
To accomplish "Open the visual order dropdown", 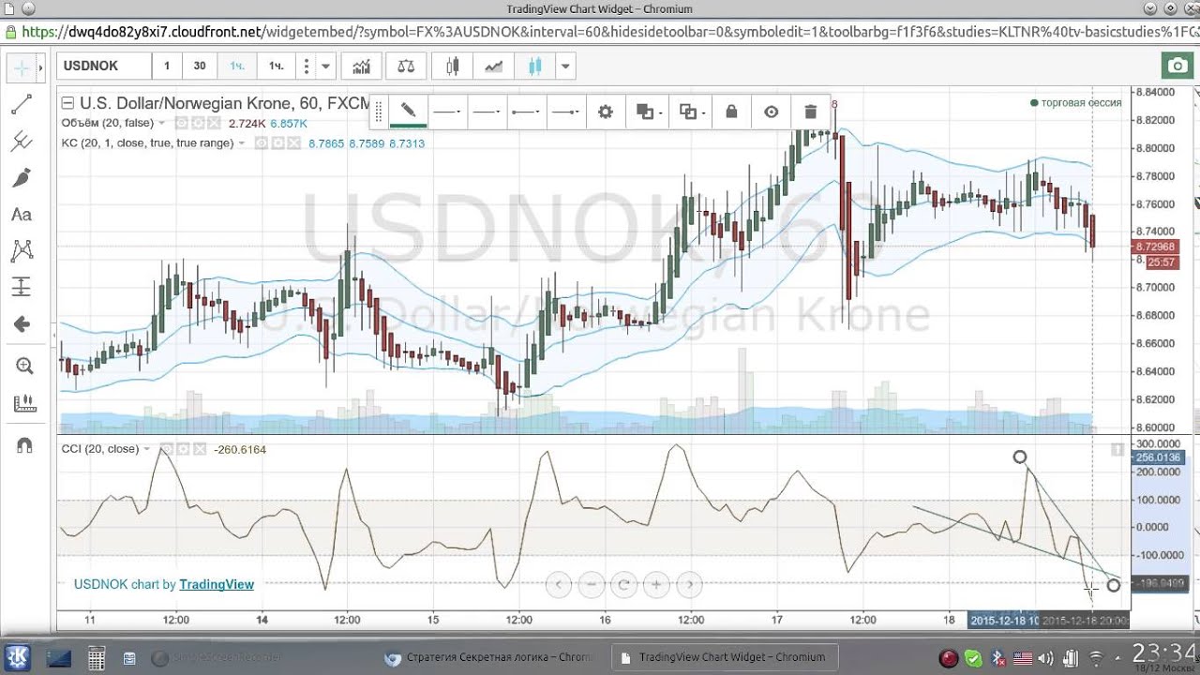I will [x=649, y=112].
